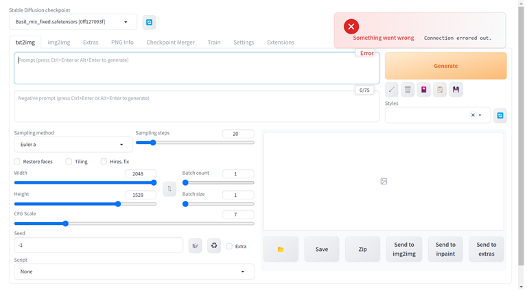The image size is (527, 290).
Task: Enable Hires. fix option
Action: click(104, 162)
